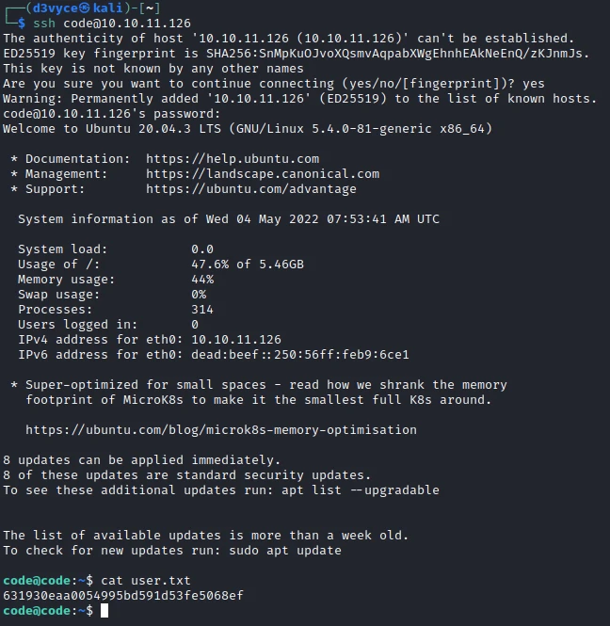Image resolution: width=610 pixels, height=626 pixels.
Task: Click the Processes count 314
Action: (x=202, y=310)
